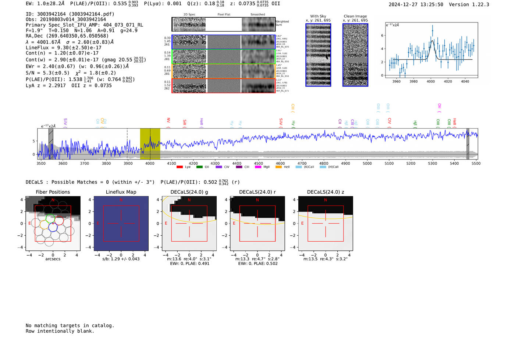Open the With Sky cutout image

pos(318,55)
